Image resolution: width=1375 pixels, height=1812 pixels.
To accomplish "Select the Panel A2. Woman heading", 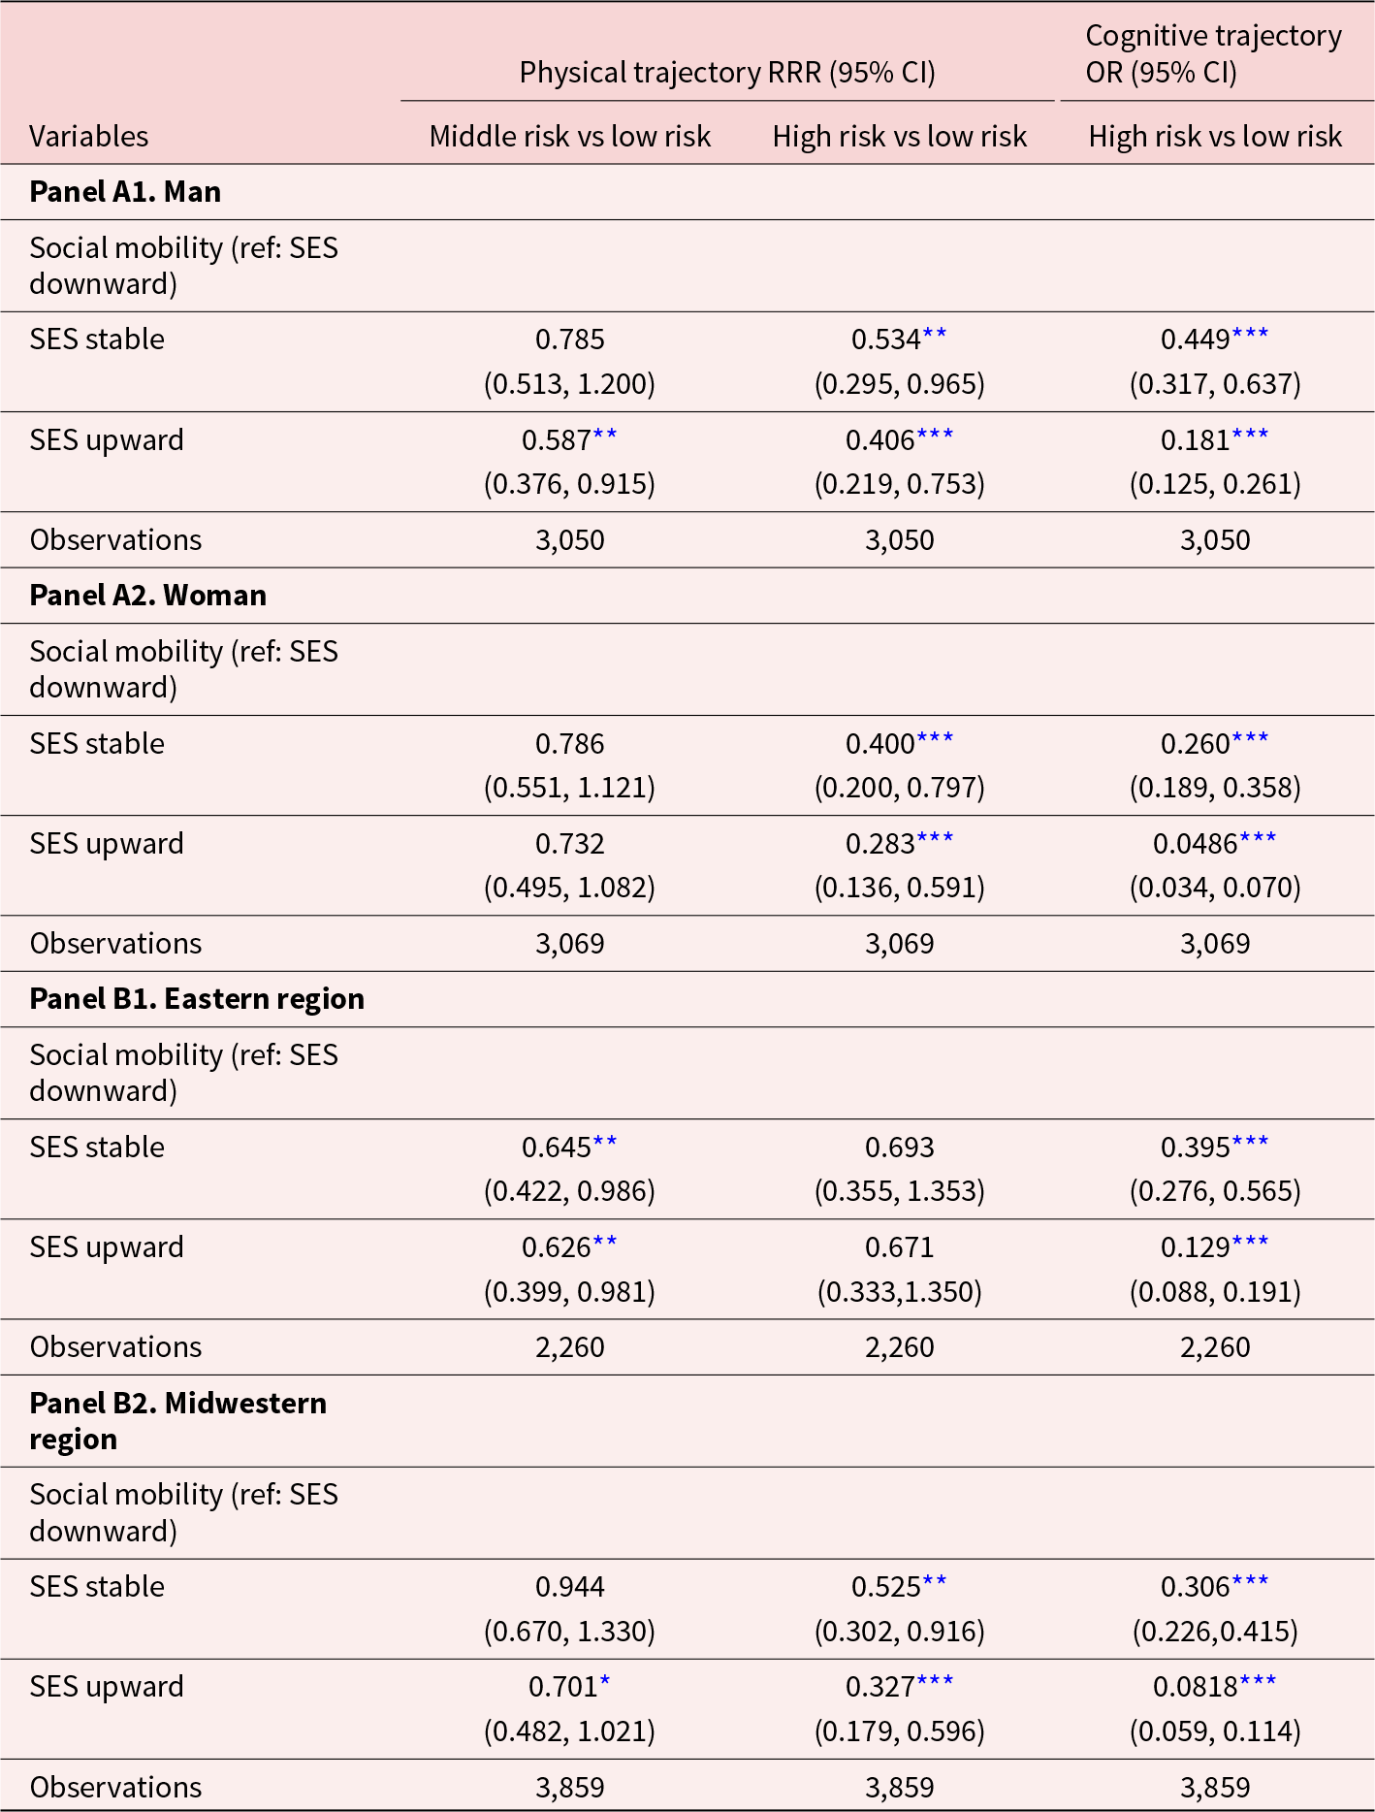I will [x=148, y=596].
